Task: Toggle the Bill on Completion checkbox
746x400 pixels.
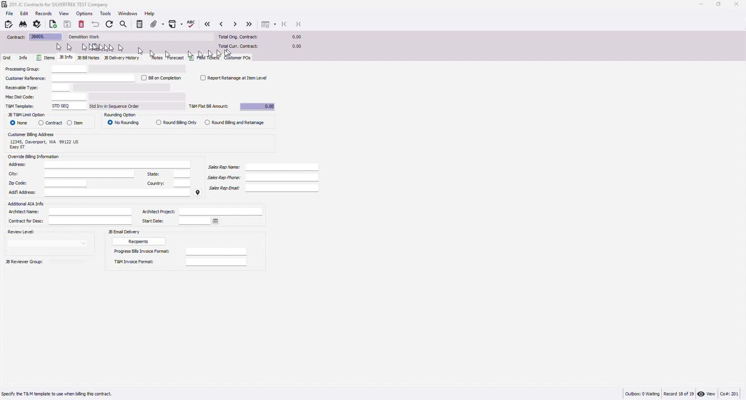Action: coord(144,78)
